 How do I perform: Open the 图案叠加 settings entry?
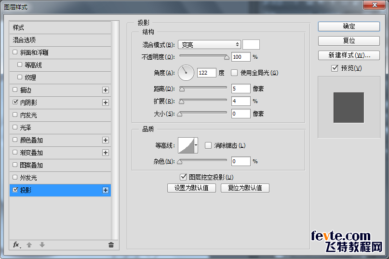pyautogui.click(x=60, y=165)
